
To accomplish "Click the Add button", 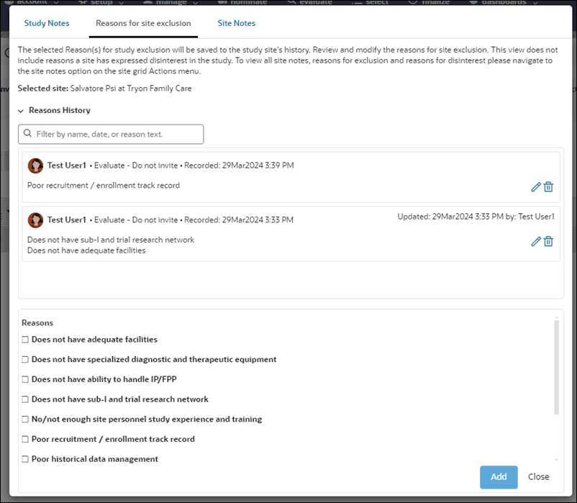I will pyautogui.click(x=499, y=477).
